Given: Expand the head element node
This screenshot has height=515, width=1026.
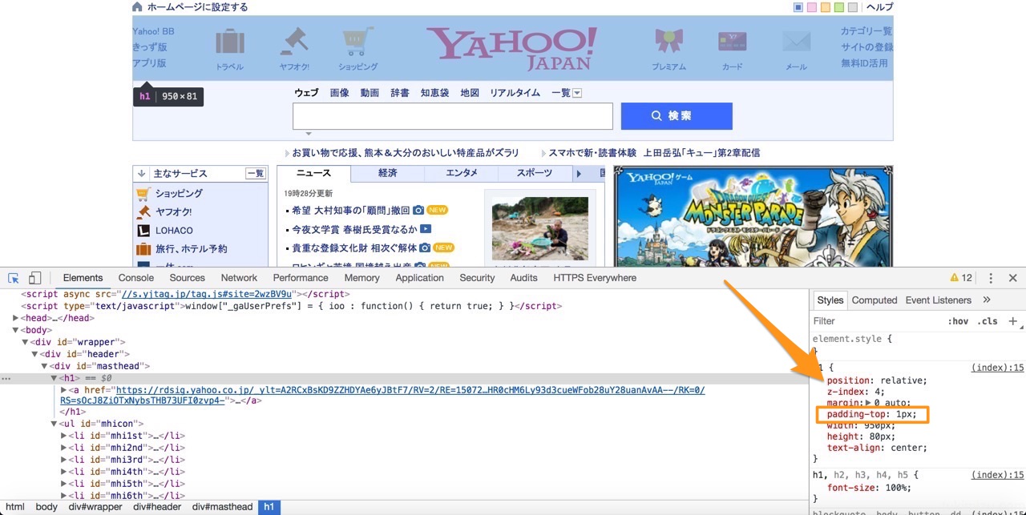Looking at the screenshot, I should point(16,318).
